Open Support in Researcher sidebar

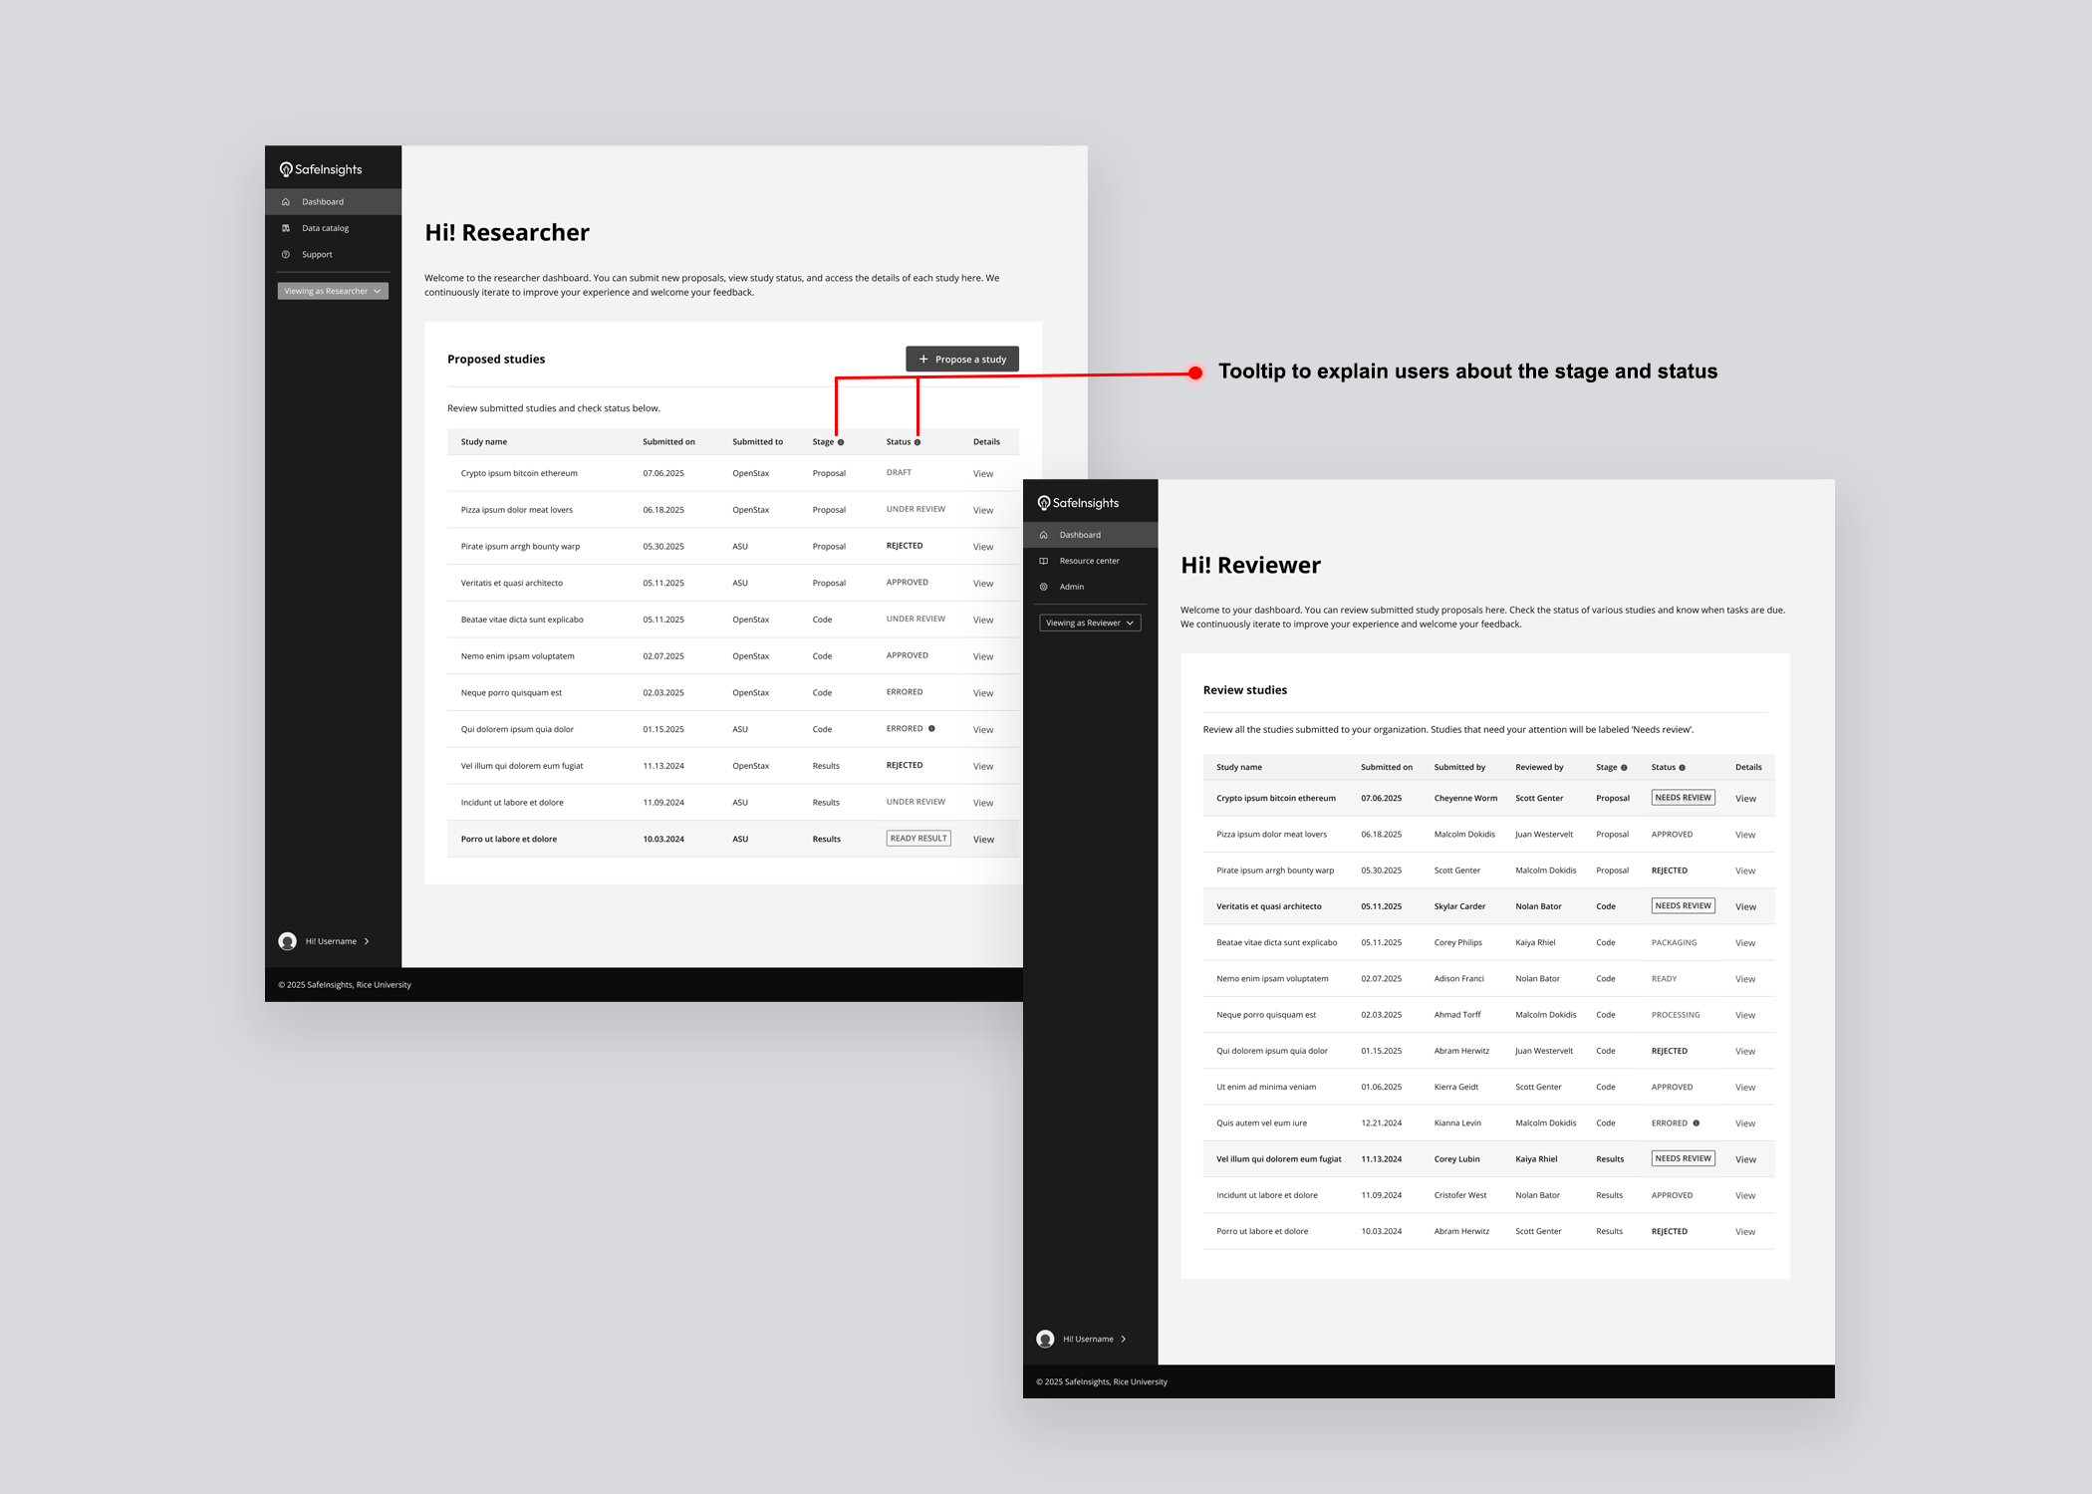tap(317, 255)
